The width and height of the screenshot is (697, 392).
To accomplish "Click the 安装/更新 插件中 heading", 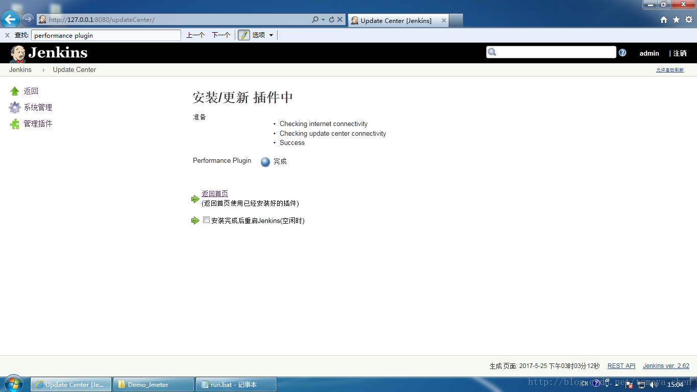I will point(243,97).
